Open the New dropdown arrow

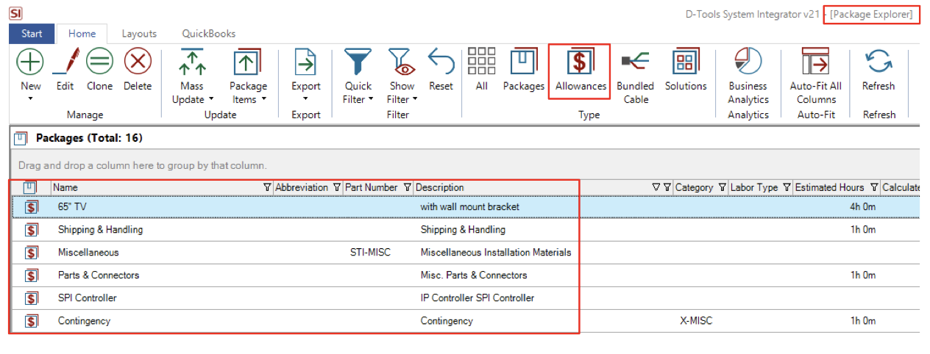click(x=30, y=99)
